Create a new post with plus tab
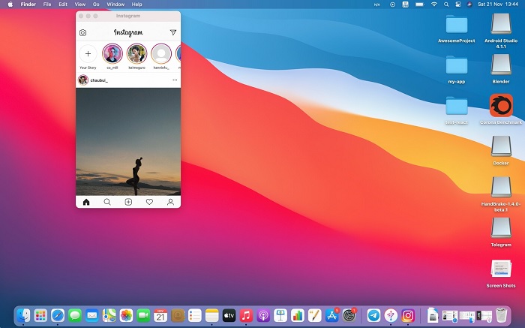This screenshot has width=525, height=328. (128, 202)
